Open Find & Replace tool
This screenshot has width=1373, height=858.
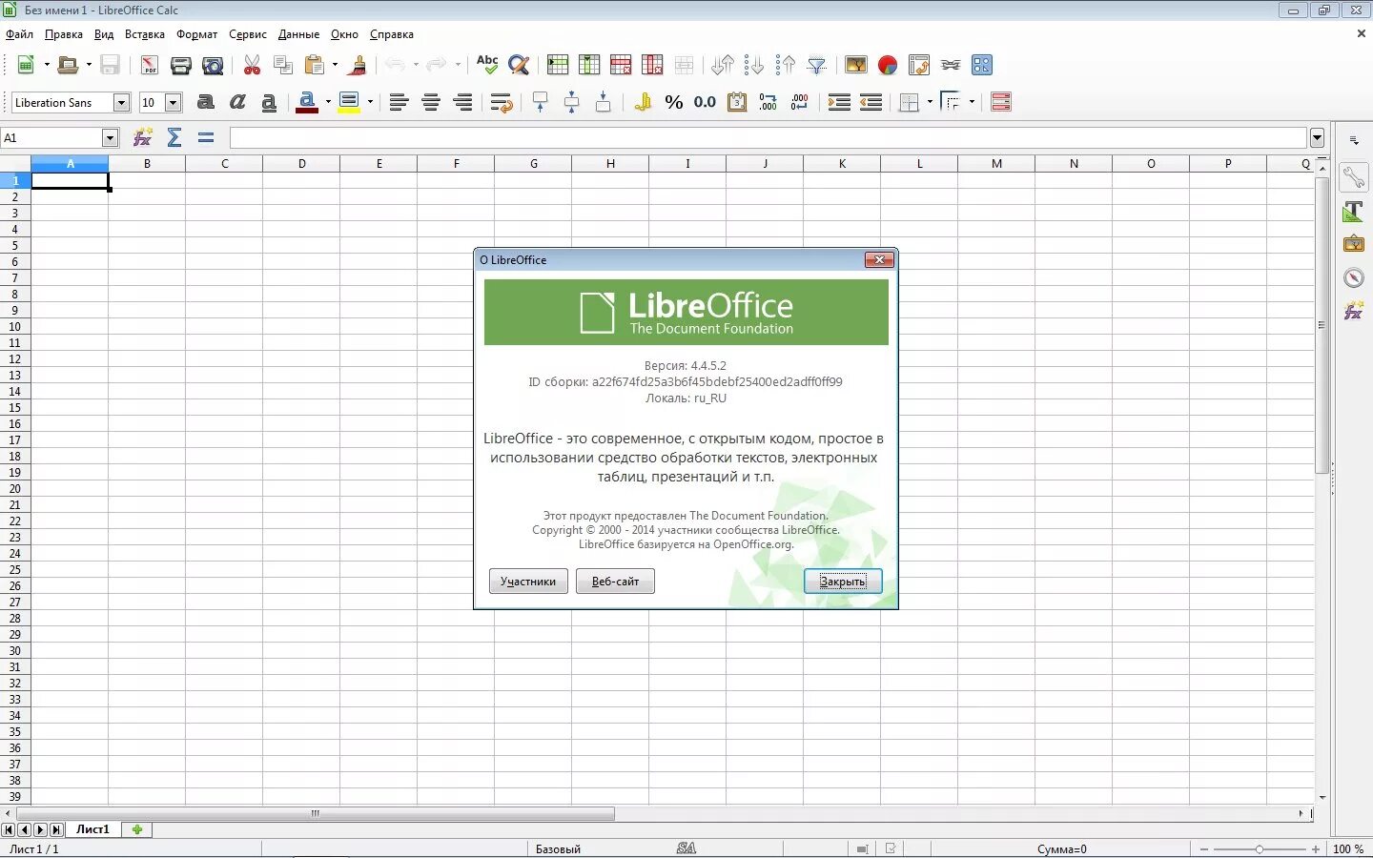pyautogui.click(x=519, y=65)
